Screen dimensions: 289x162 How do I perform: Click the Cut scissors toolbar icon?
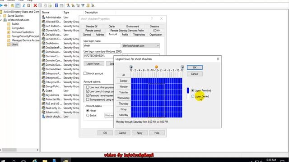(24, 5)
